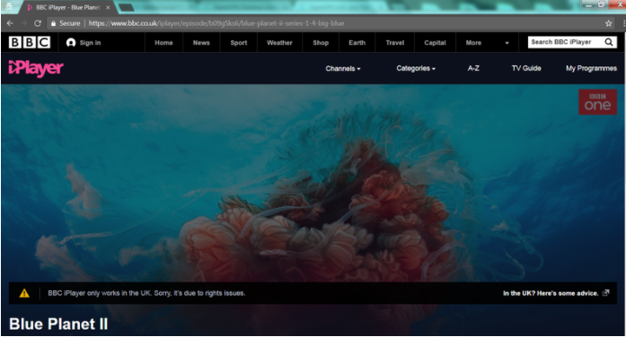Expand the Channels dropdown

coord(343,68)
